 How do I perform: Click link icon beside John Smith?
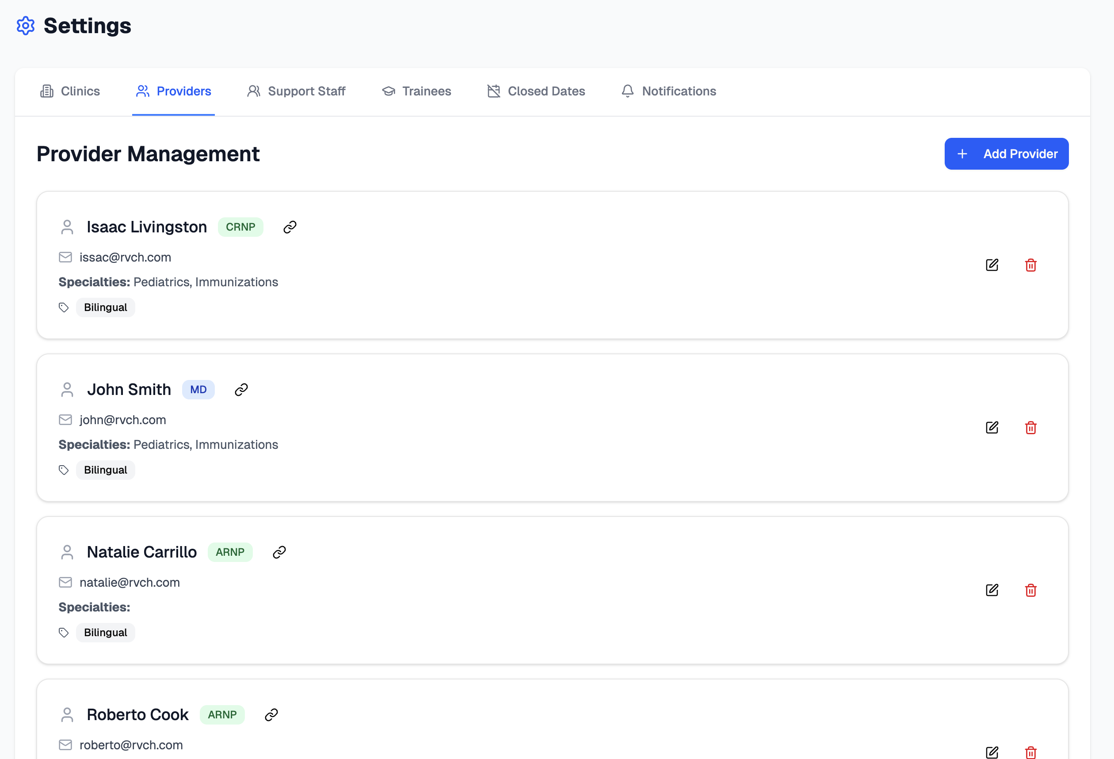coord(241,390)
